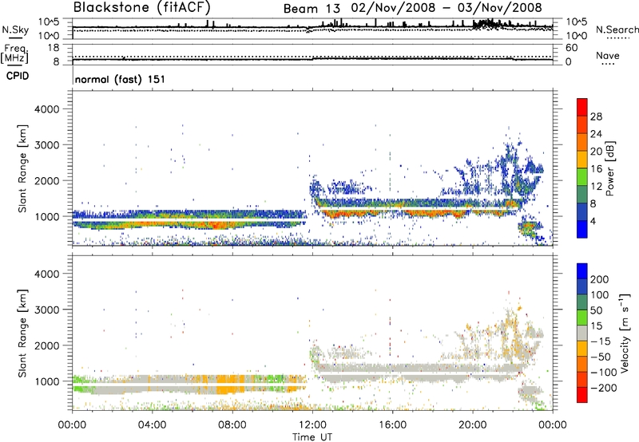This screenshot has height=442, width=639.
Task: Click the 3000 tick in velocity panel
Action: click(x=46, y=310)
